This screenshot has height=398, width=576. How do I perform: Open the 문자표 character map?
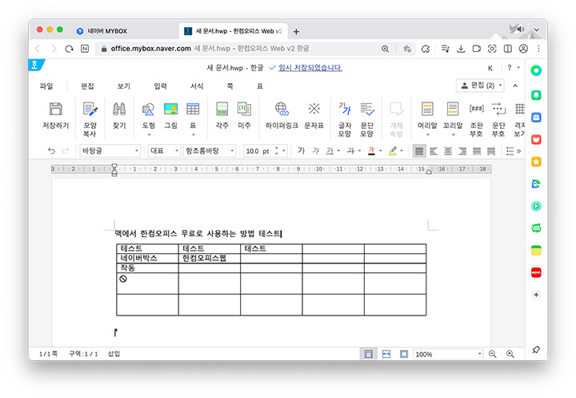point(314,115)
